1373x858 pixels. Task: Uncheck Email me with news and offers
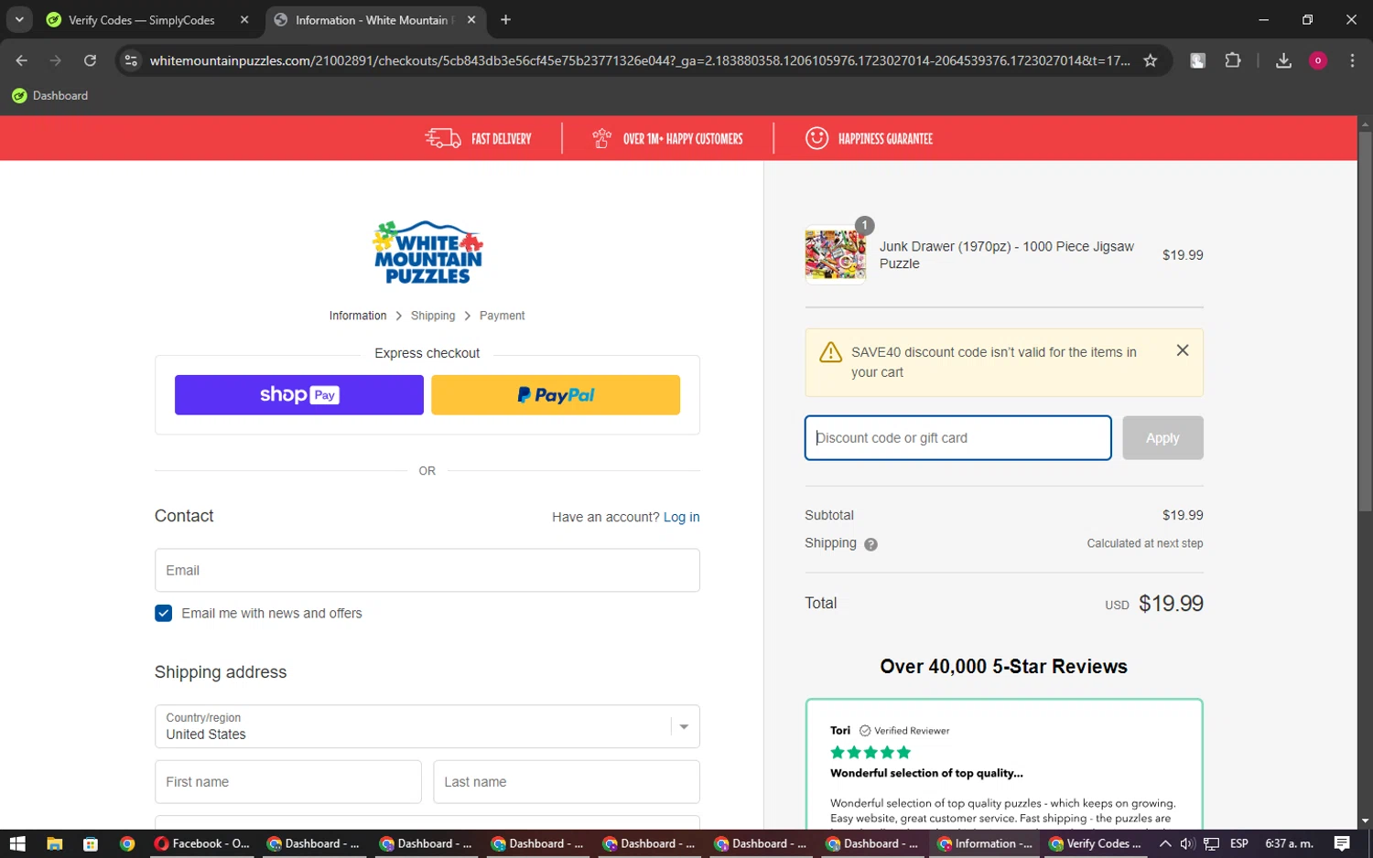point(164,613)
